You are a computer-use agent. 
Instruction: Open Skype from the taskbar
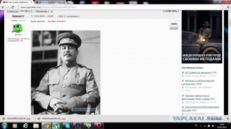tap(67, 126)
